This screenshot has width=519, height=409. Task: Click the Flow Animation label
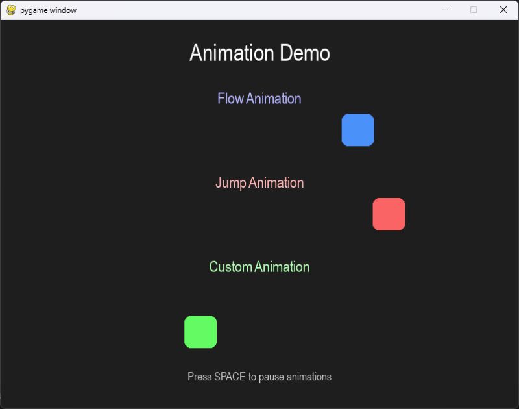click(x=259, y=98)
